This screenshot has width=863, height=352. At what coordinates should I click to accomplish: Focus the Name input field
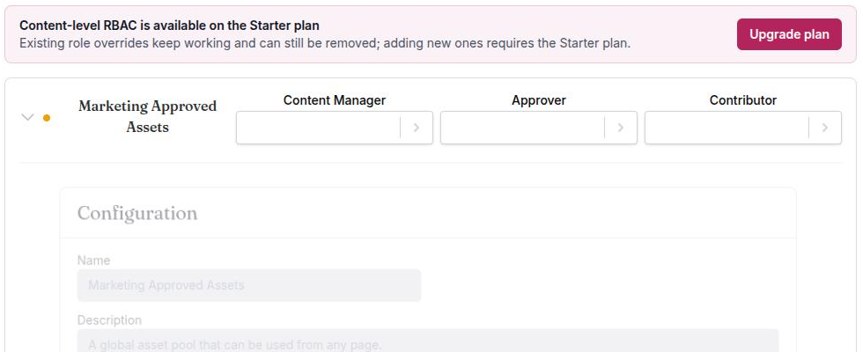click(248, 285)
